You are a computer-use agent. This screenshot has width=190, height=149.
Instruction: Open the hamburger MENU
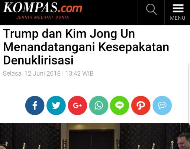178,12
